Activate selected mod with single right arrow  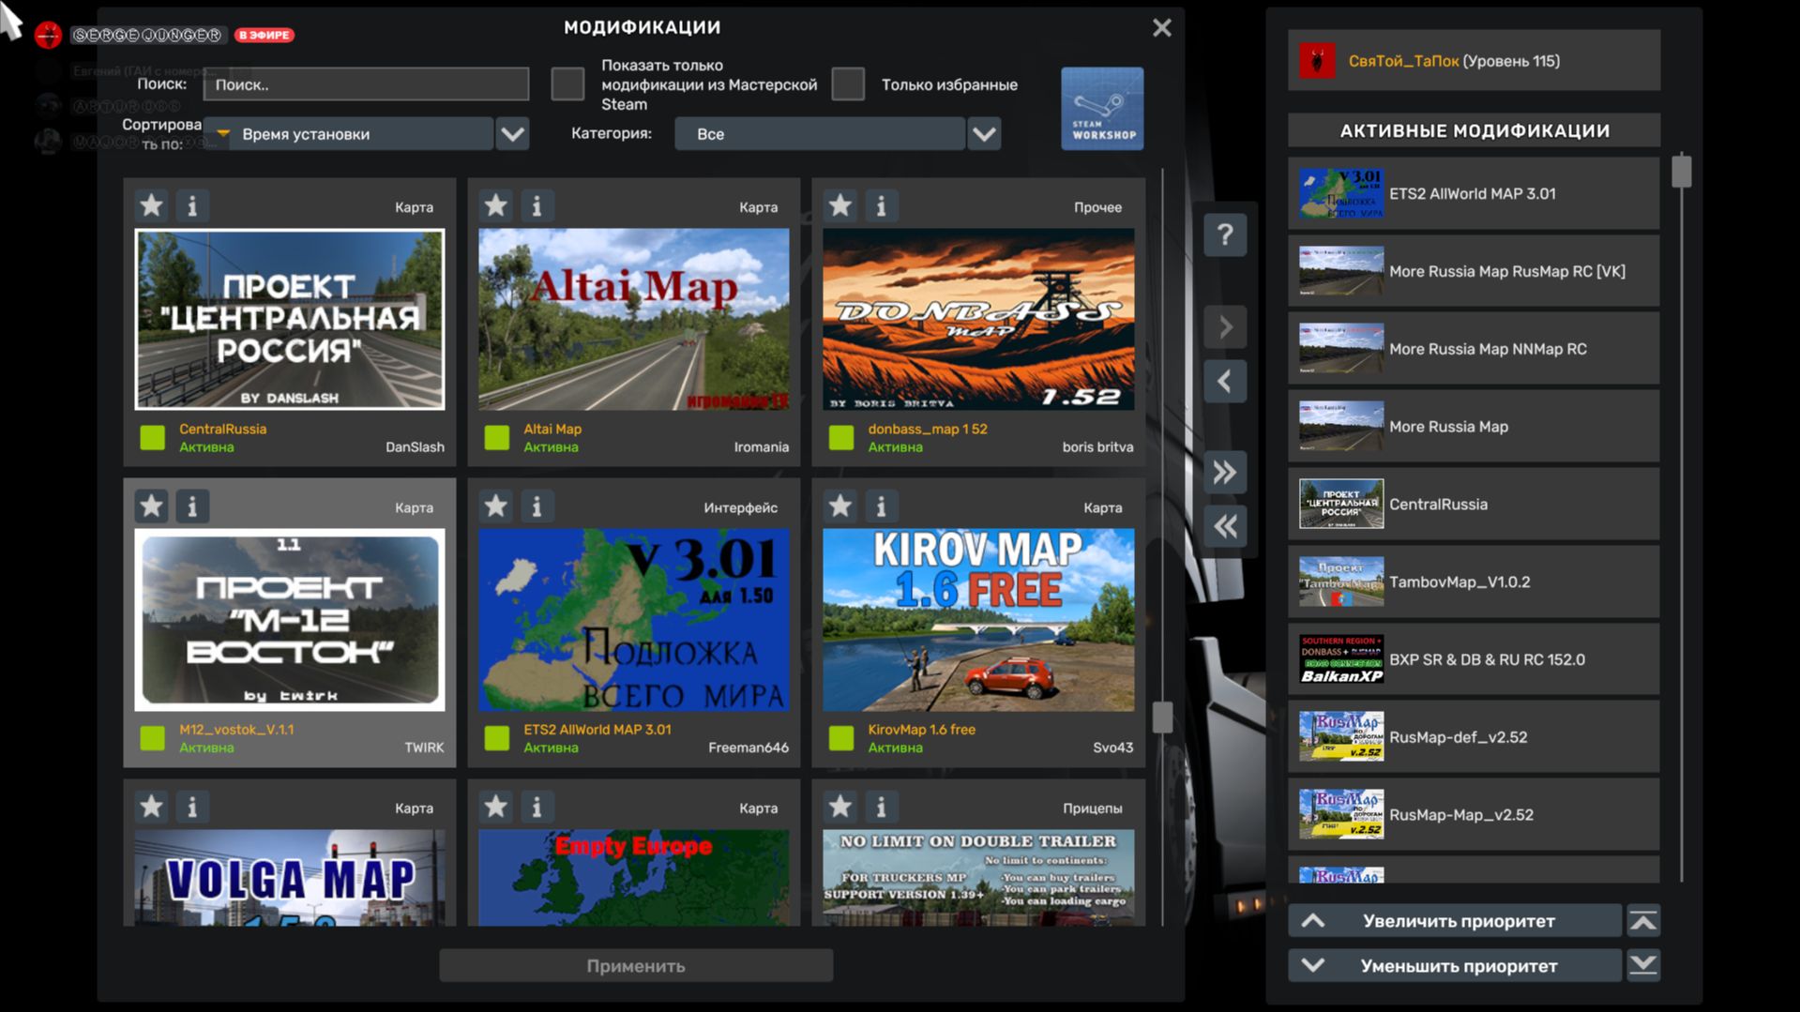tap(1225, 327)
